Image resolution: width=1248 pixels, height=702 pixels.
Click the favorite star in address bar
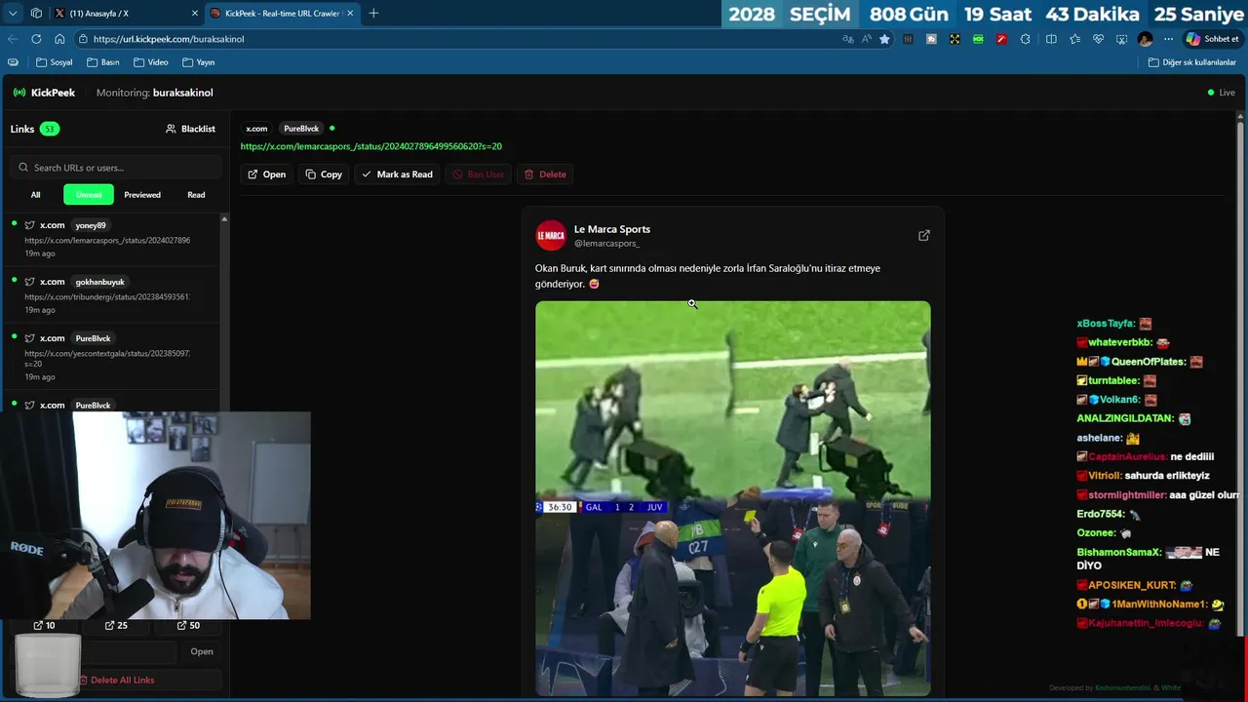click(884, 39)
